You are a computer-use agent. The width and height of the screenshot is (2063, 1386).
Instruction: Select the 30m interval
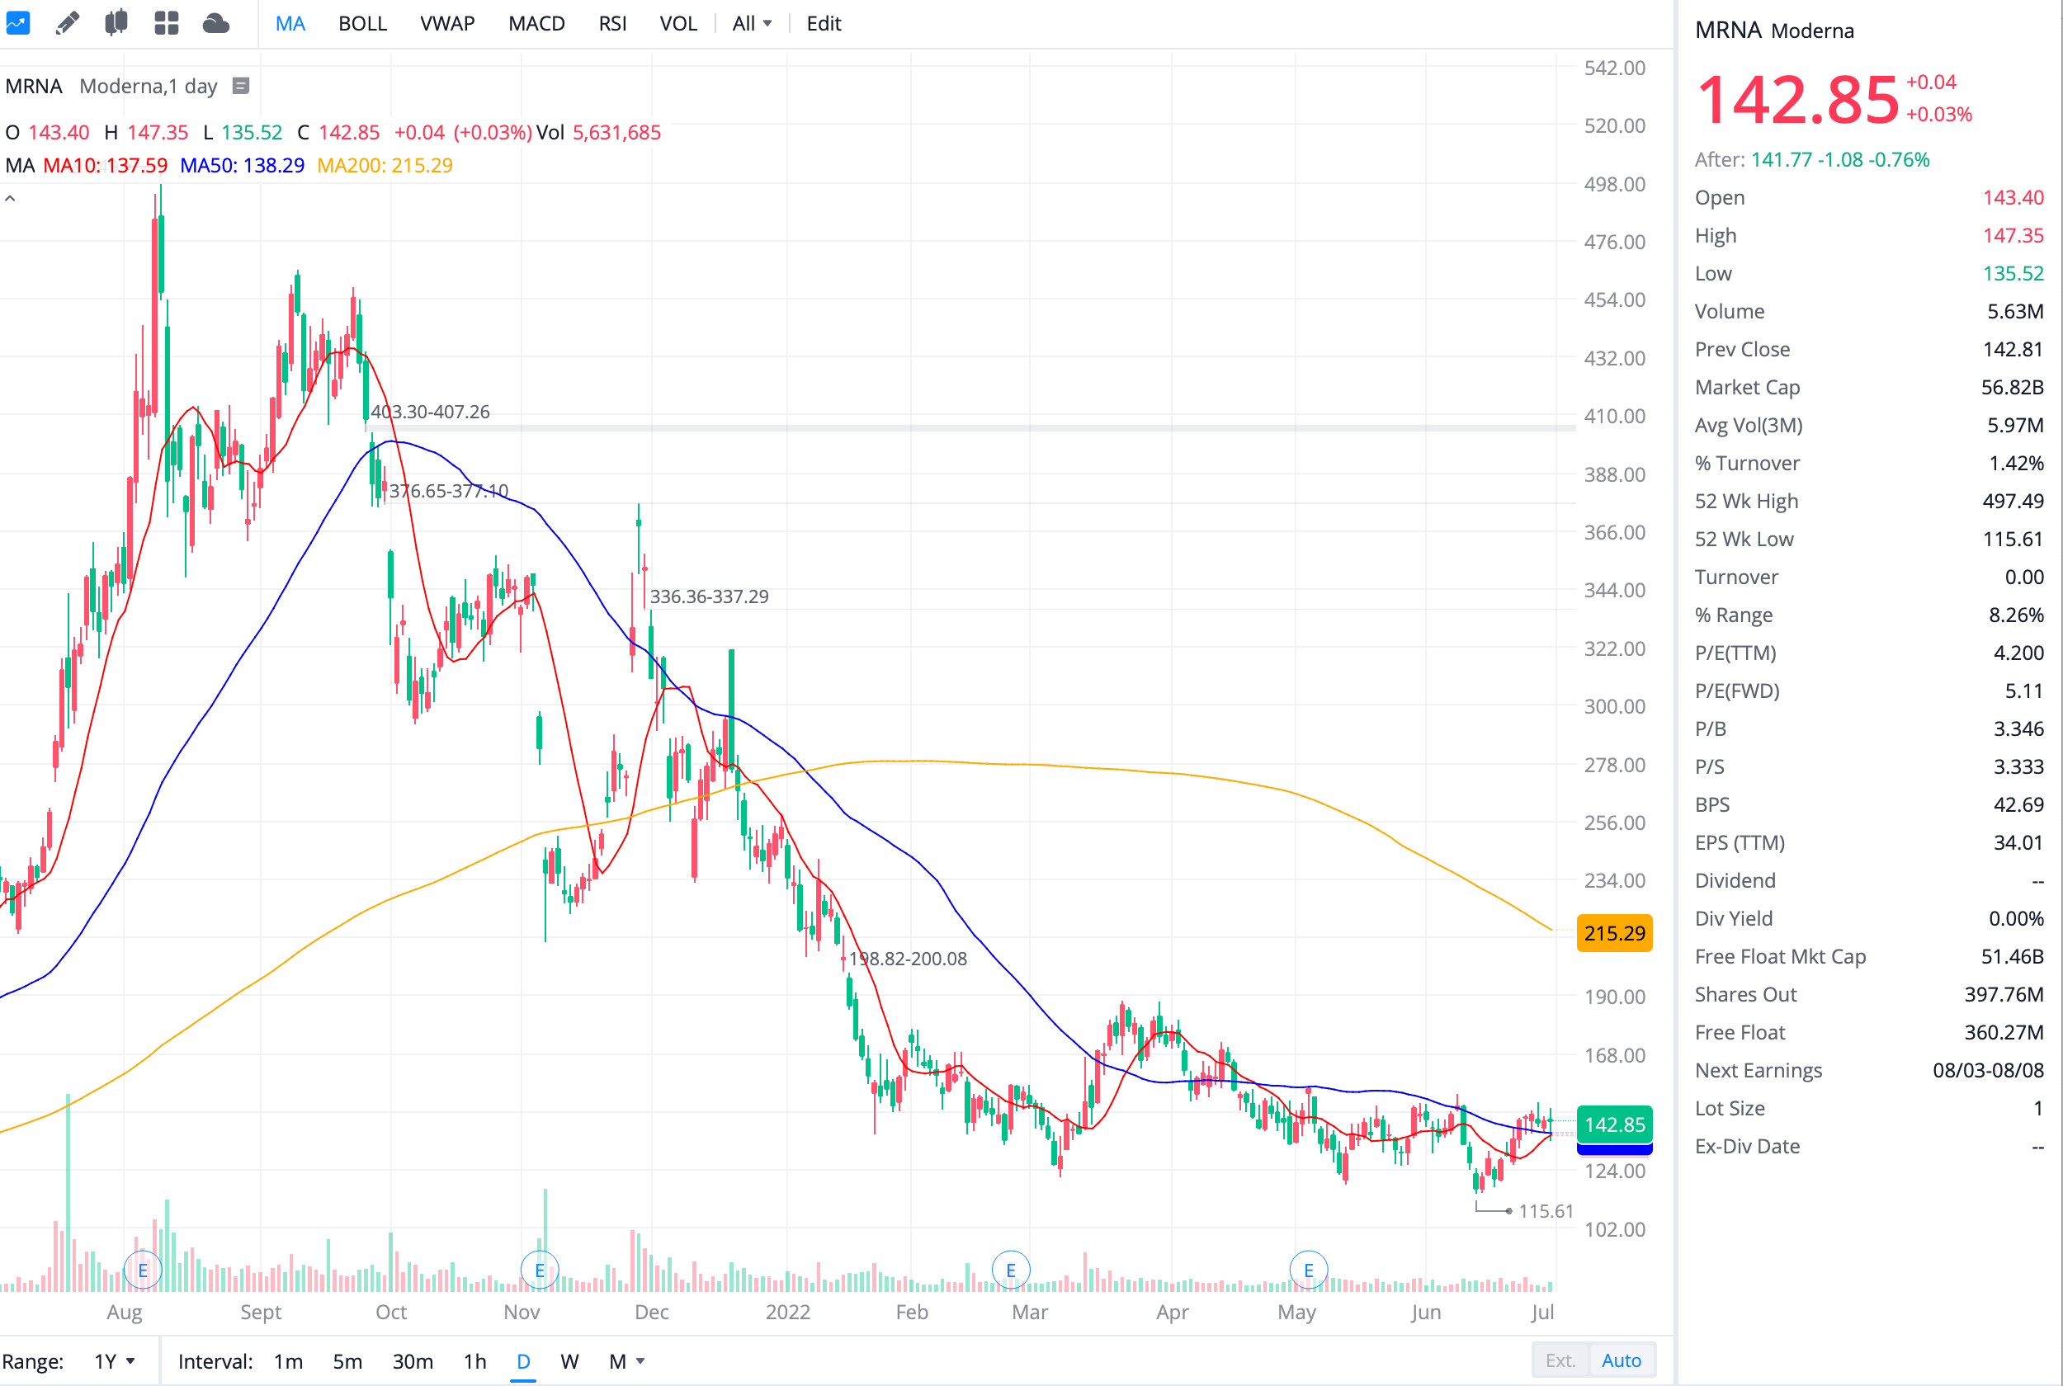(x=413, y=1361)
